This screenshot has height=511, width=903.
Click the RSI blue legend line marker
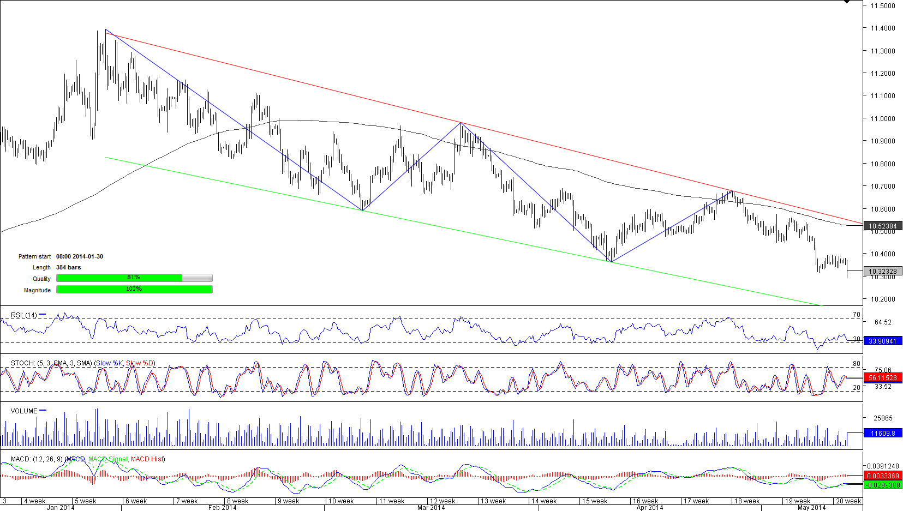[x=43, y=315]
